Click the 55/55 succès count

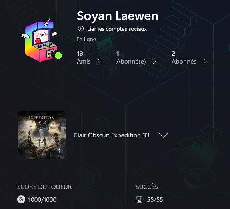[155, 200]
